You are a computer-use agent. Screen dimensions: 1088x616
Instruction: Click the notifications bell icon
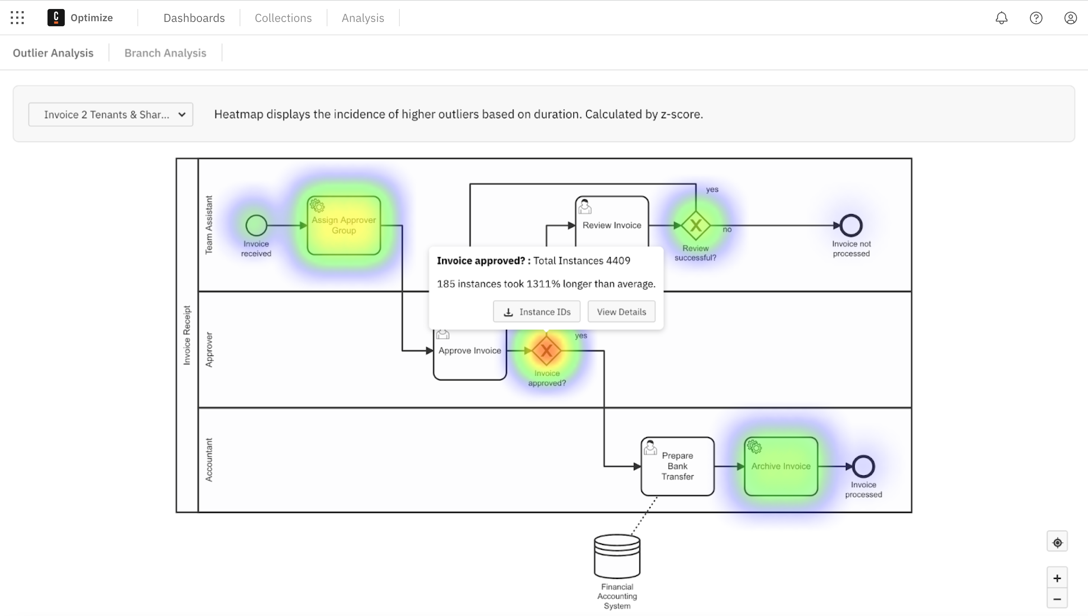1001,17
